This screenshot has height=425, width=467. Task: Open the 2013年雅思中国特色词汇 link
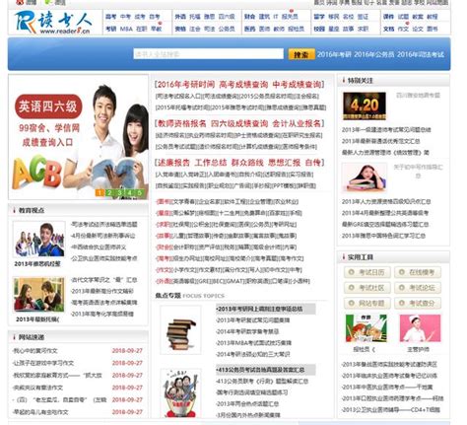pyautogui.click(x=383, y=236)
